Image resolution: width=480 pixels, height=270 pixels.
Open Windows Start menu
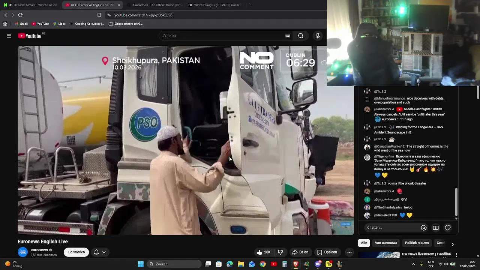pos(141,264)
